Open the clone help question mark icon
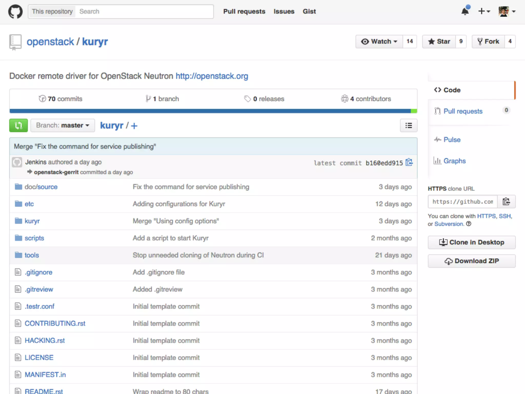 coord(469,224)
